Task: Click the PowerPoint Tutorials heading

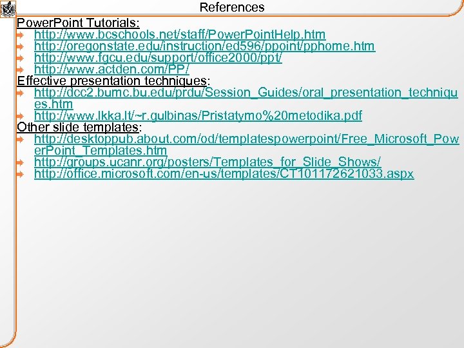Action: [78, 23]
